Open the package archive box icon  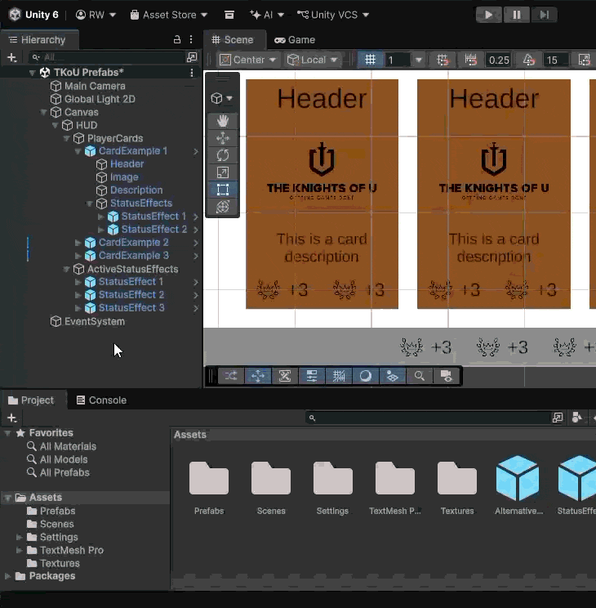coord(229,15)
